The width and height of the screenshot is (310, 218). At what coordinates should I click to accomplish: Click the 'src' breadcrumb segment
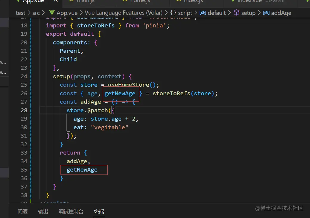click(36, 13)
